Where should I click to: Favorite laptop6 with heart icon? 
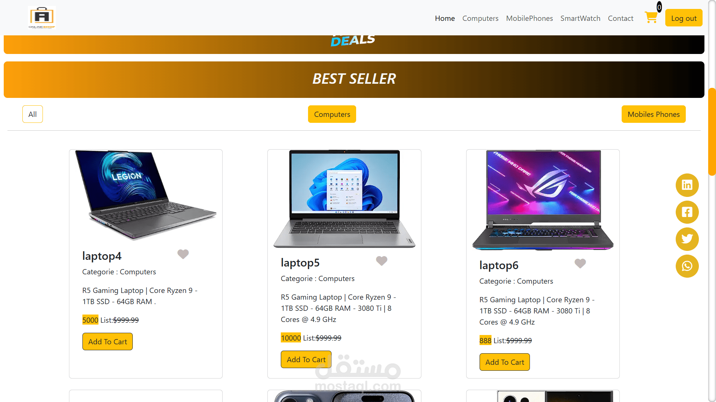[580, 264]
